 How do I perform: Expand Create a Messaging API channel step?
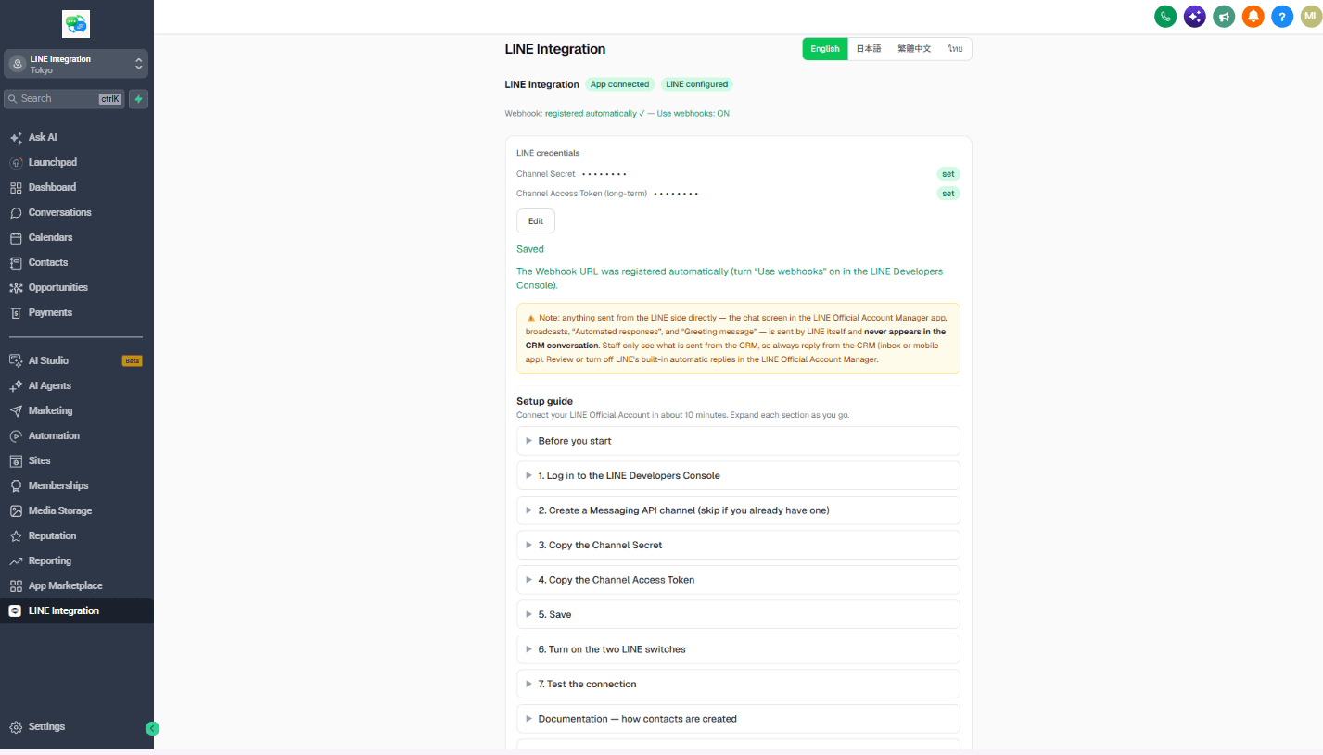pos(738,510)
